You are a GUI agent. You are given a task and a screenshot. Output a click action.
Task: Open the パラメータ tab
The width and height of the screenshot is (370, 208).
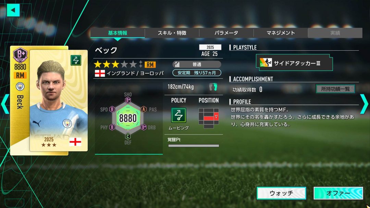(226, 33)
